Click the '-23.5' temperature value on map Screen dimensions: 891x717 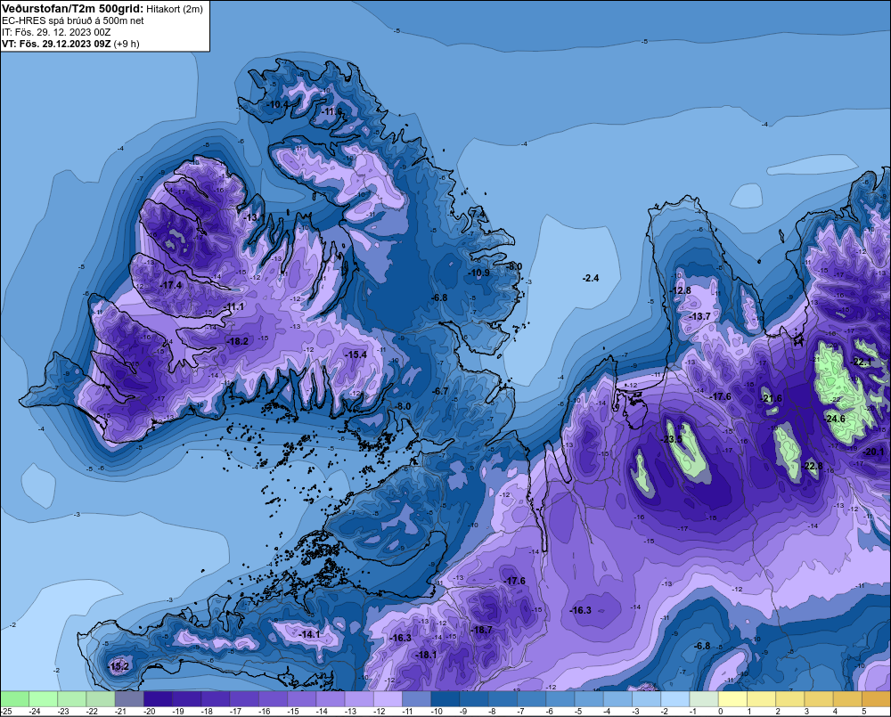(x=671, y=439)
